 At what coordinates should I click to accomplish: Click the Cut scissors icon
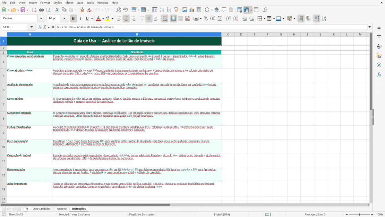pyautogui.click(x=57, y=10)
